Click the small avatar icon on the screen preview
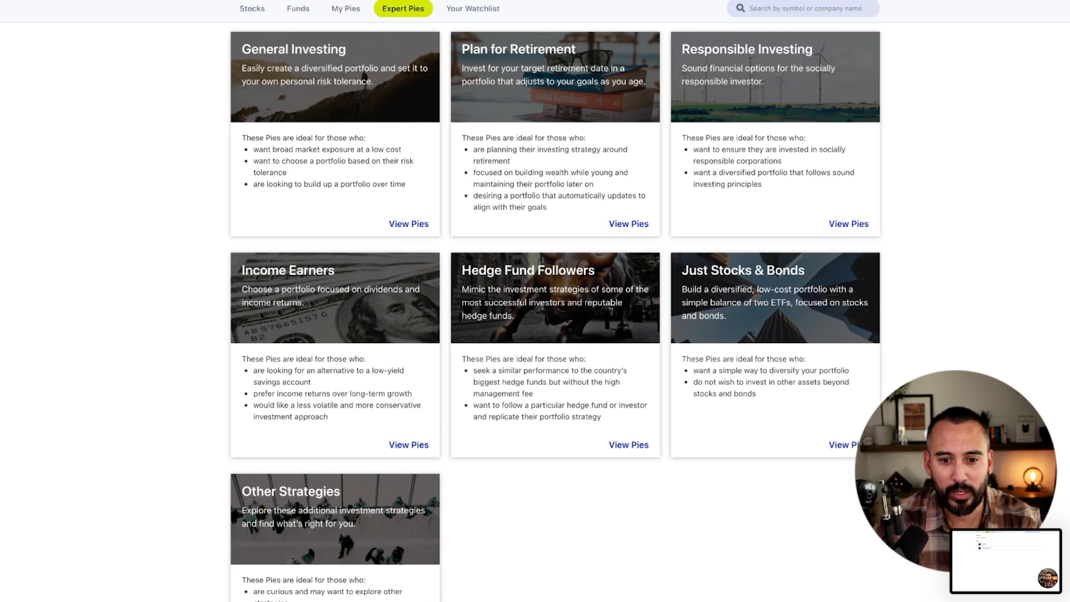This screenshot has height=602, width=1070. [1047, 579]
